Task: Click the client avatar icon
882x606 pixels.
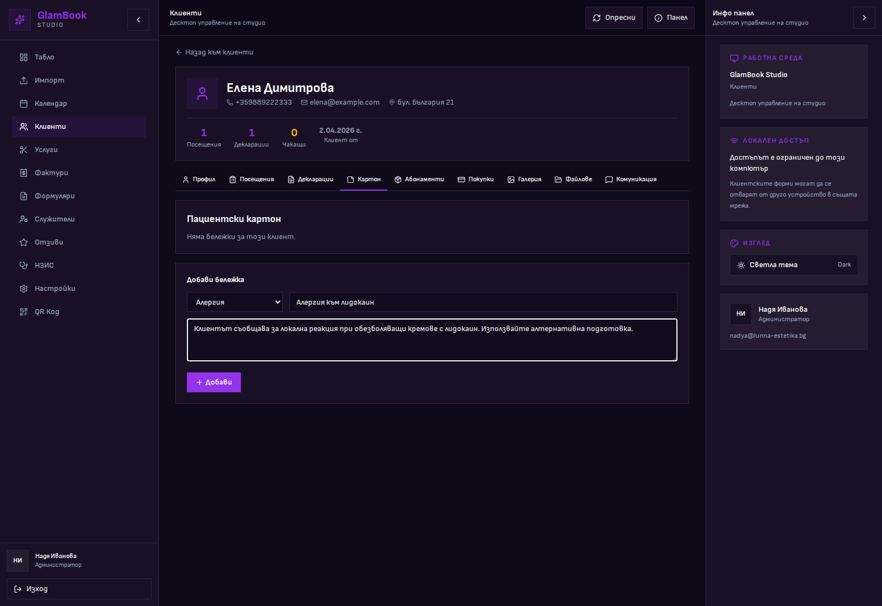Action: (202, 94)
